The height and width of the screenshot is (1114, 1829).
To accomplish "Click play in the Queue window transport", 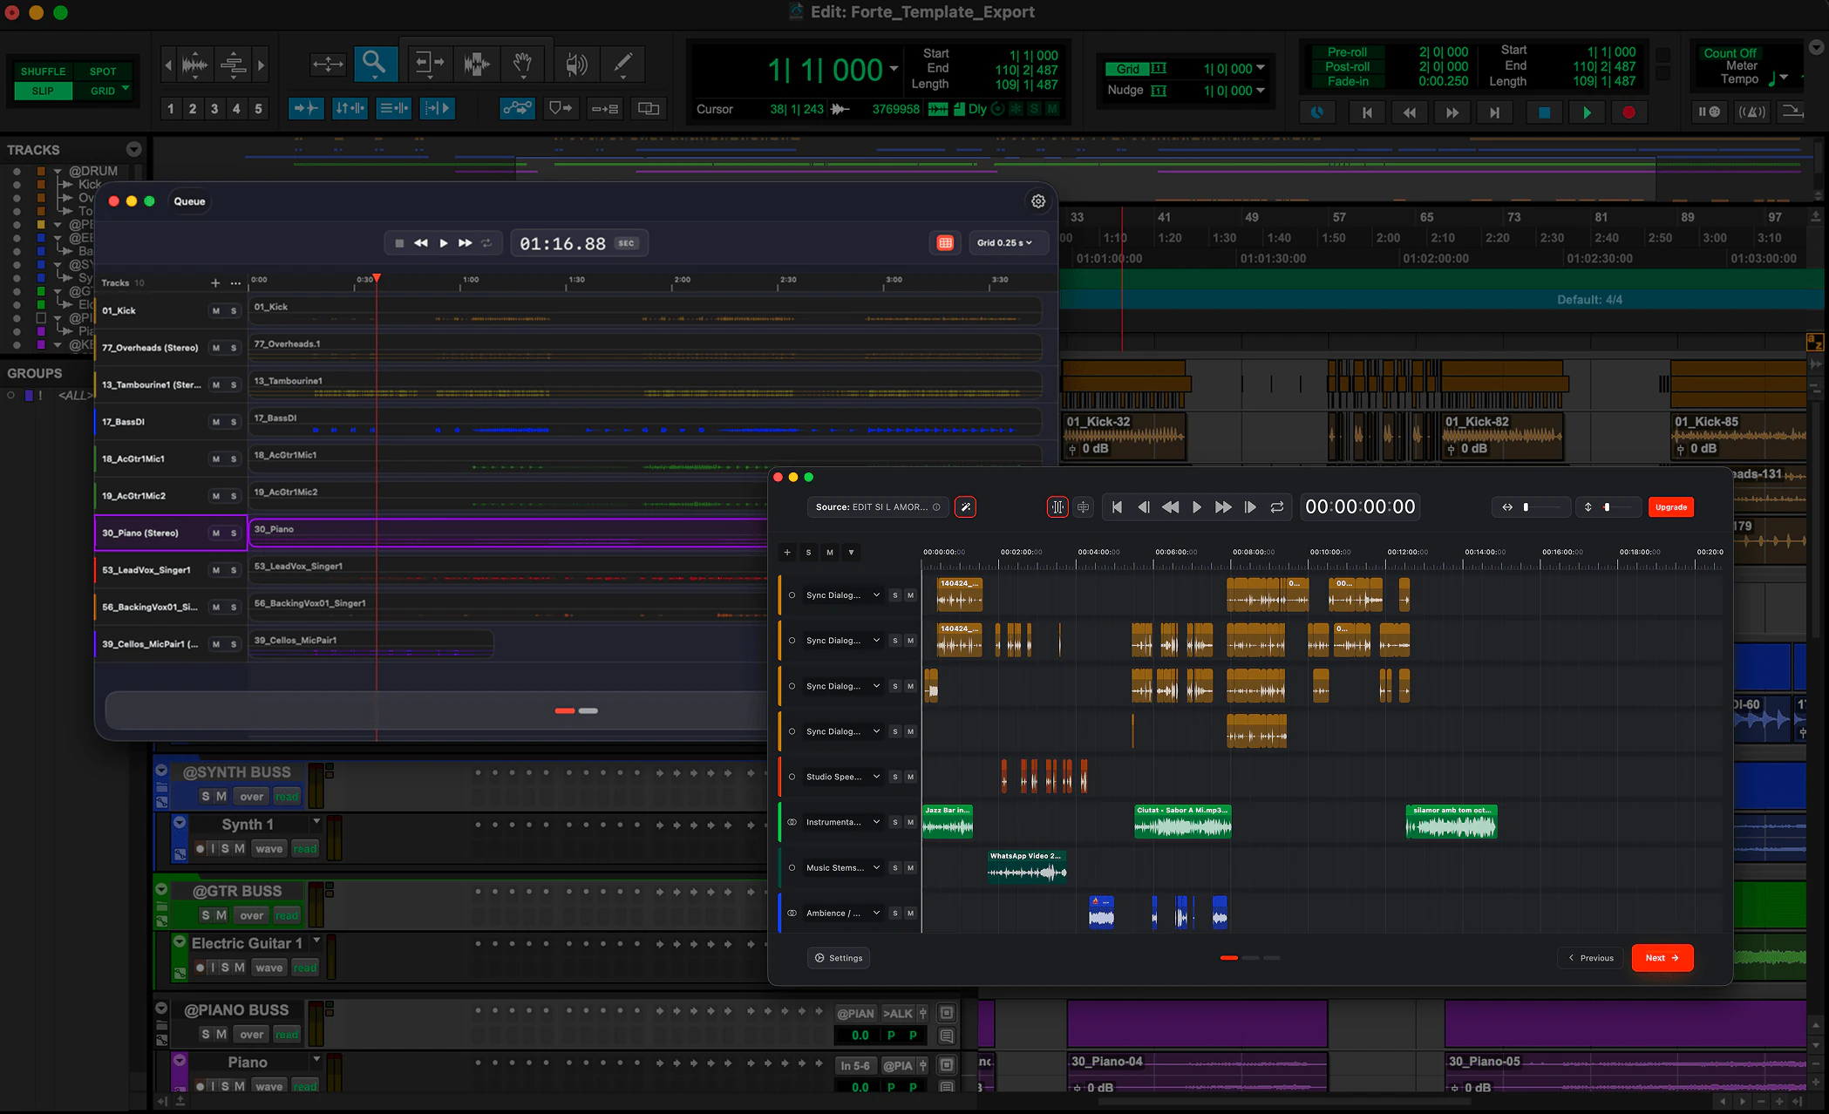I will coord(443,243).
